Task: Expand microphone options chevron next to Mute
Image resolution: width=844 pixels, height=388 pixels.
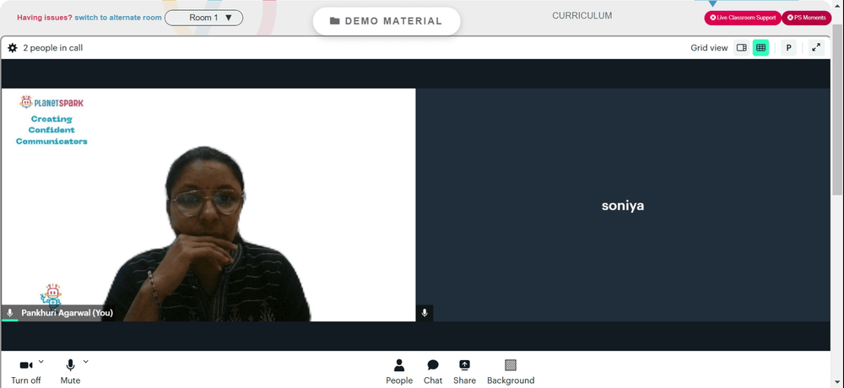Action: pyautogui.click(x=85, y=362)
